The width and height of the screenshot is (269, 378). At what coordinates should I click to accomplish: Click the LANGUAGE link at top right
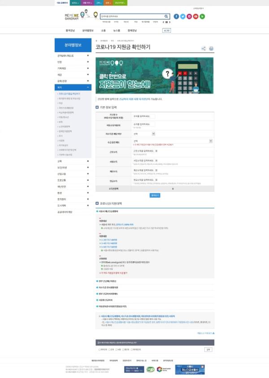[198, 8]
